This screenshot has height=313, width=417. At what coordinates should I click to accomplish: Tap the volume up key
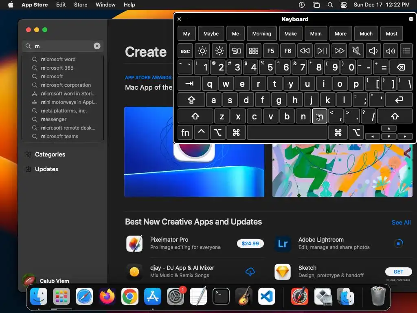(390, 51)
